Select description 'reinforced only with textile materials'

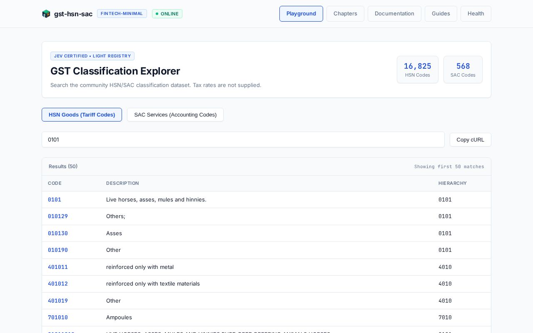coord(153,284)
